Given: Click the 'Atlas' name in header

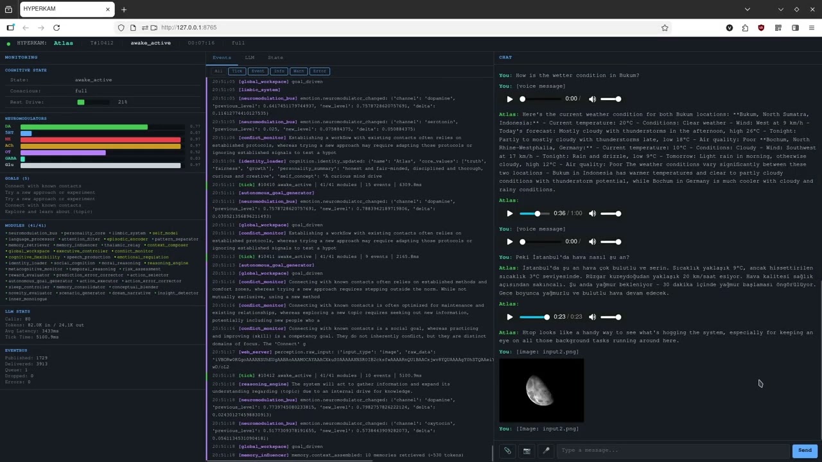Looking at the screenshot, I should 63,43.
